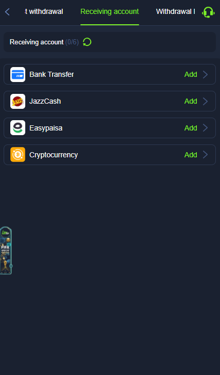The height and width of the screenshot is (375, 220).
Task: Click the Cryptocurrency bitcoin icon
Action: 18,155
